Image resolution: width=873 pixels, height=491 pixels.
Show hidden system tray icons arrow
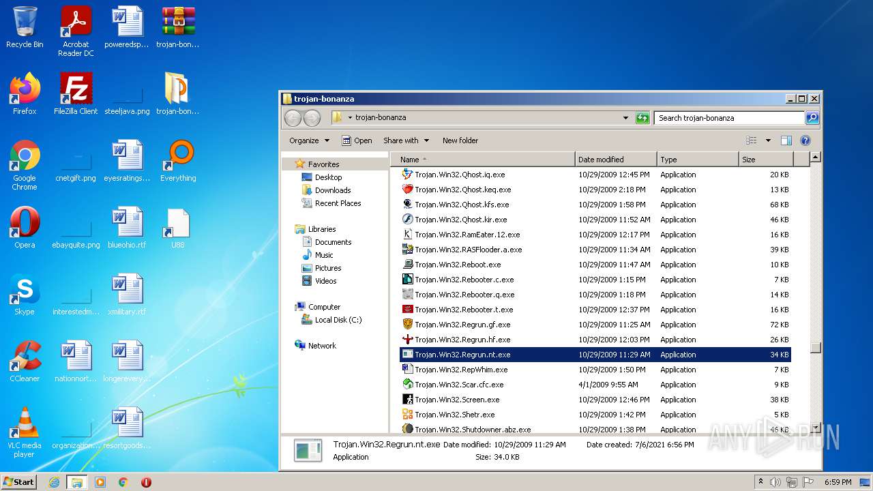pos(760,482)
